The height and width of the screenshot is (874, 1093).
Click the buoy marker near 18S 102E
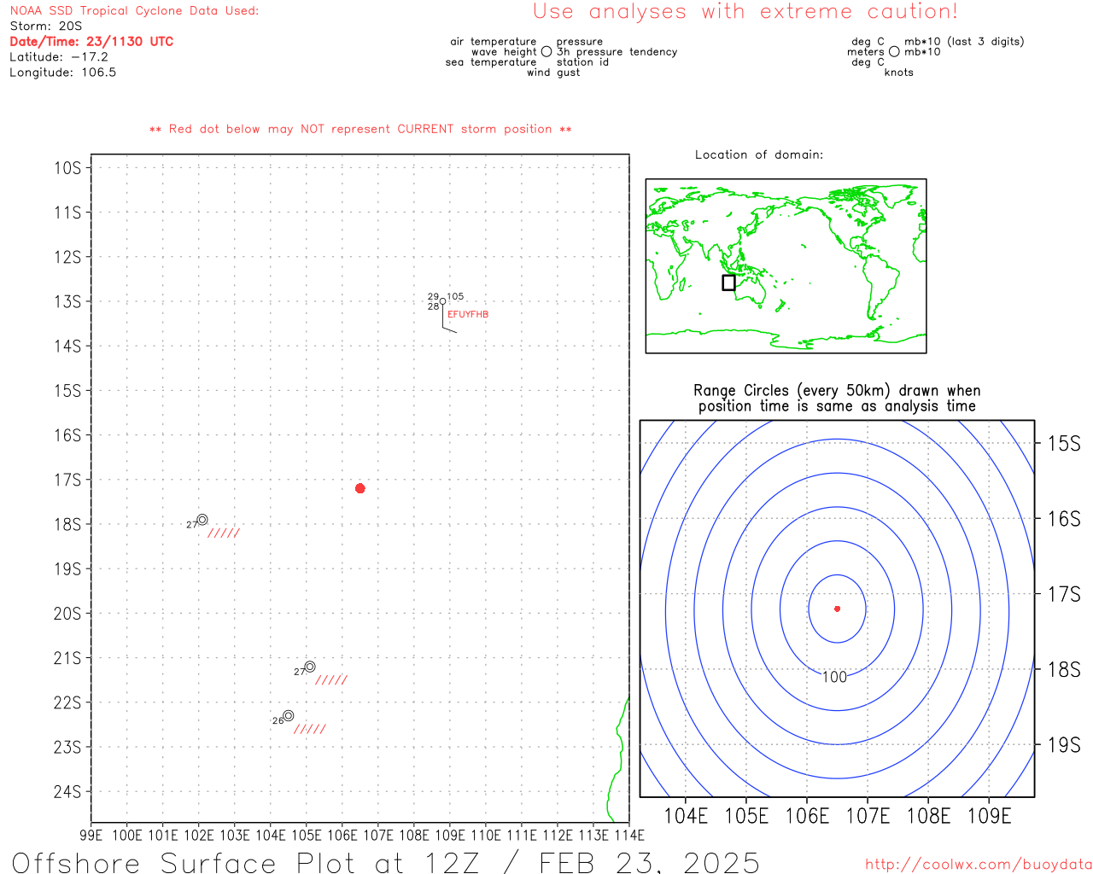point(202,519)
